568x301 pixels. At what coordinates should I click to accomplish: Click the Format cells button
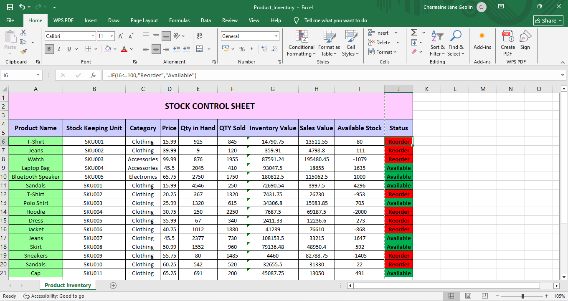[382, 52]
